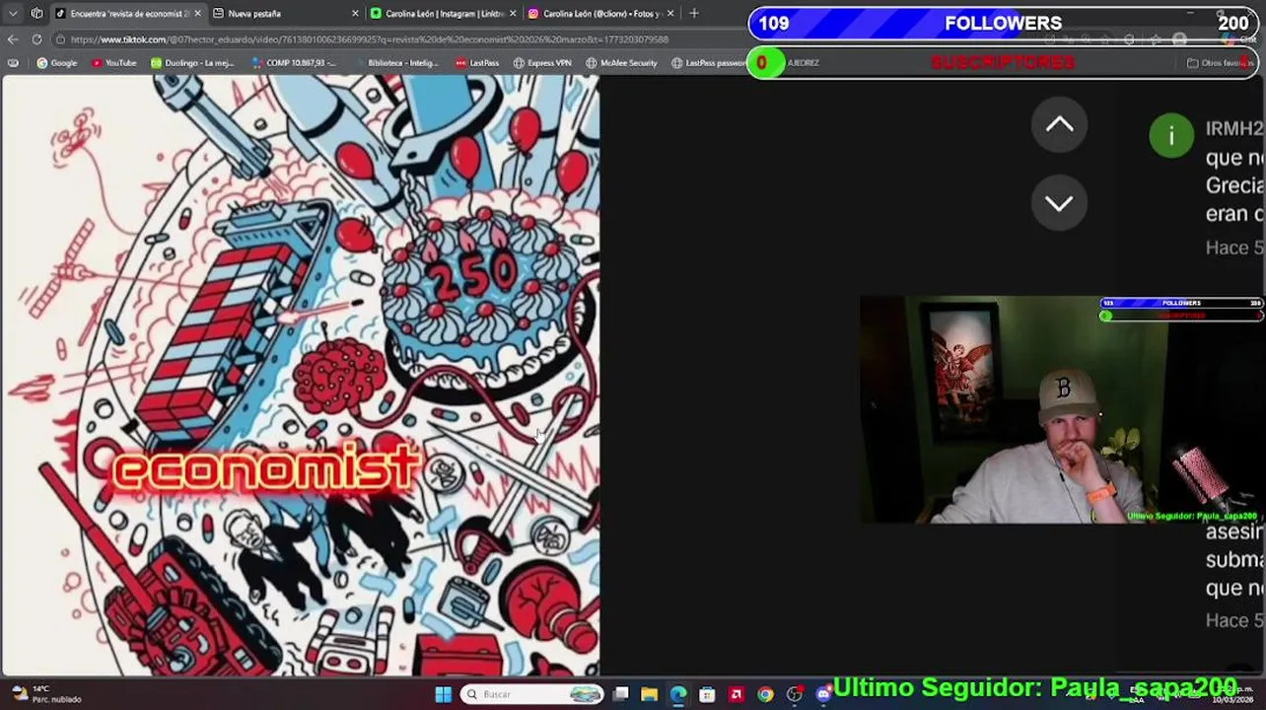
Task: Open the LastPass bookmark
Action: click(477, 63)
